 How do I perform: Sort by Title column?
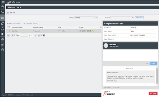point(60,27)
